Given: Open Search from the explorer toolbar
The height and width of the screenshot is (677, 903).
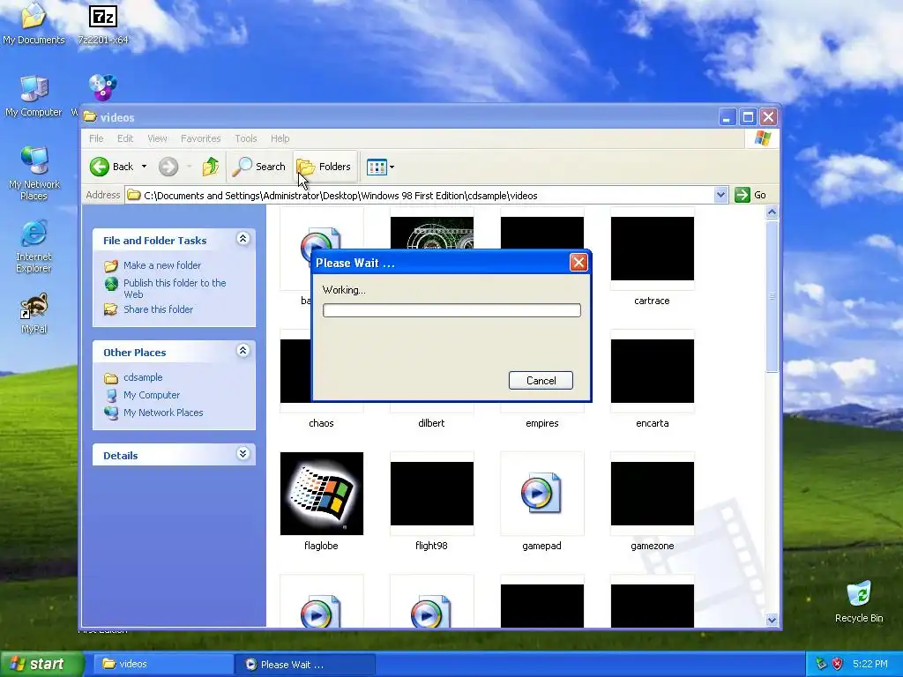Looking at the screenshot, I should point(258,167).
